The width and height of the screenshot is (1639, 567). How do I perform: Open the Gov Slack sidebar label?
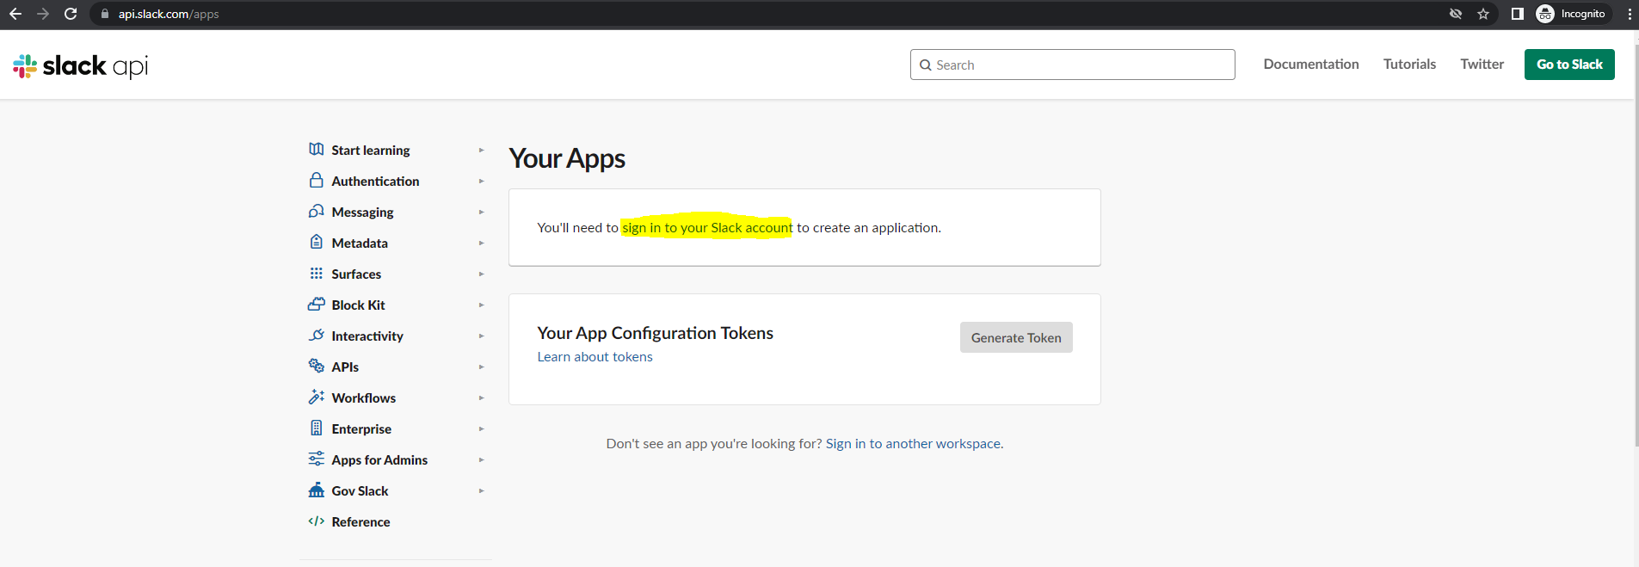pos(360,490)
